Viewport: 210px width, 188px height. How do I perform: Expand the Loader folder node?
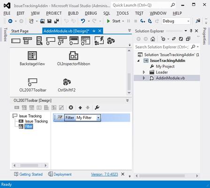[x=144, y=72]
